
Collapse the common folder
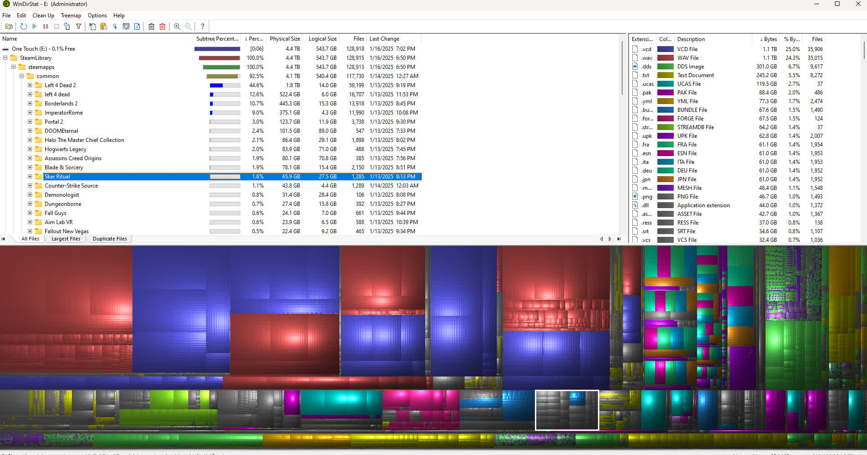(21, 76)
